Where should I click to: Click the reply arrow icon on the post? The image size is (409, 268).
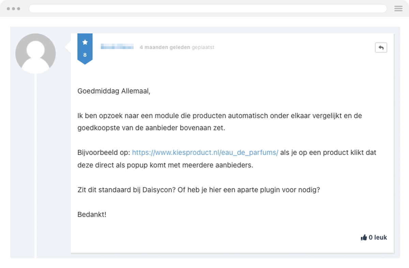381,47
